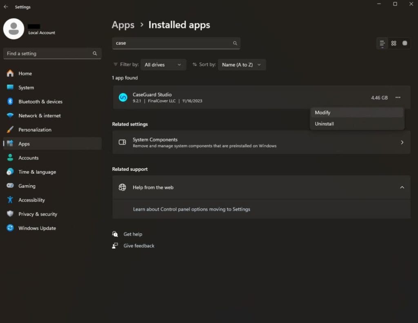Open Bluetooth & devices settings
This screenshot has height=323, width=418.
(x=40, y=102)
